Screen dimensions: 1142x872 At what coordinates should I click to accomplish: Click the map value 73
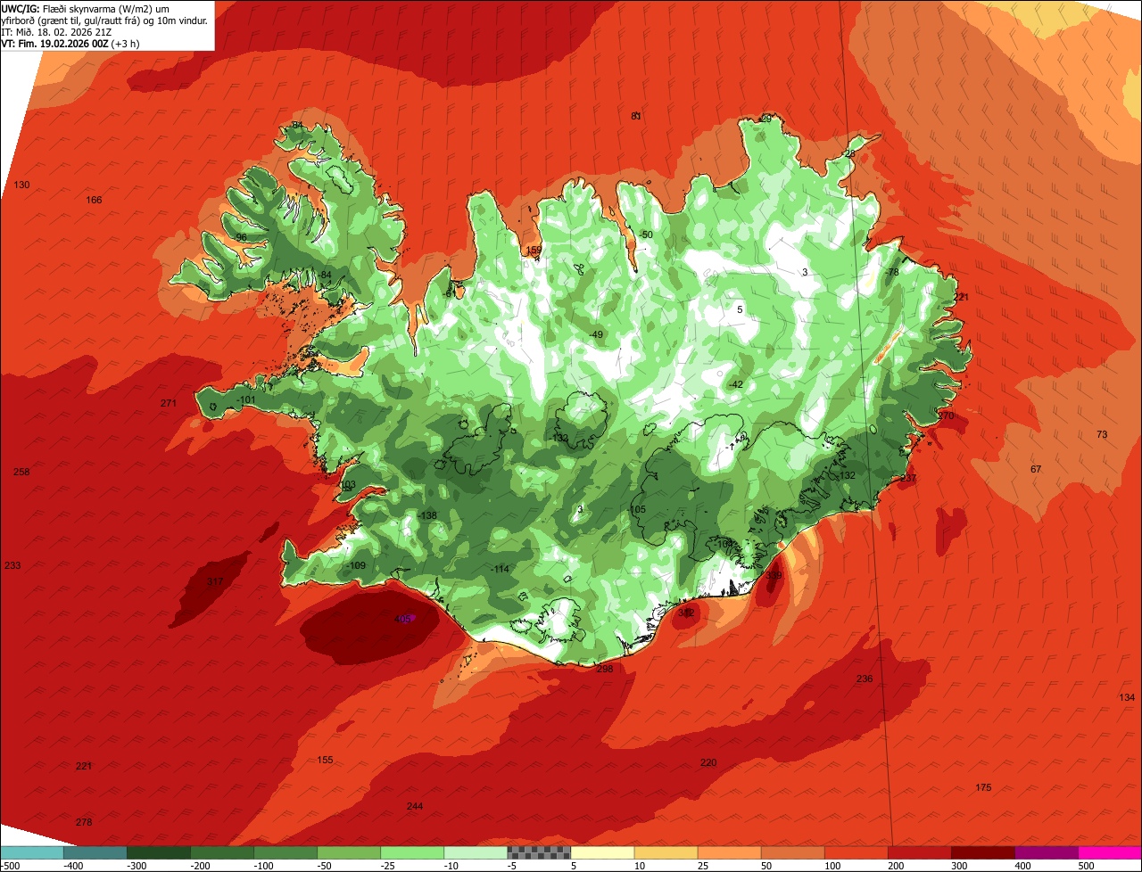point(1101,434)
